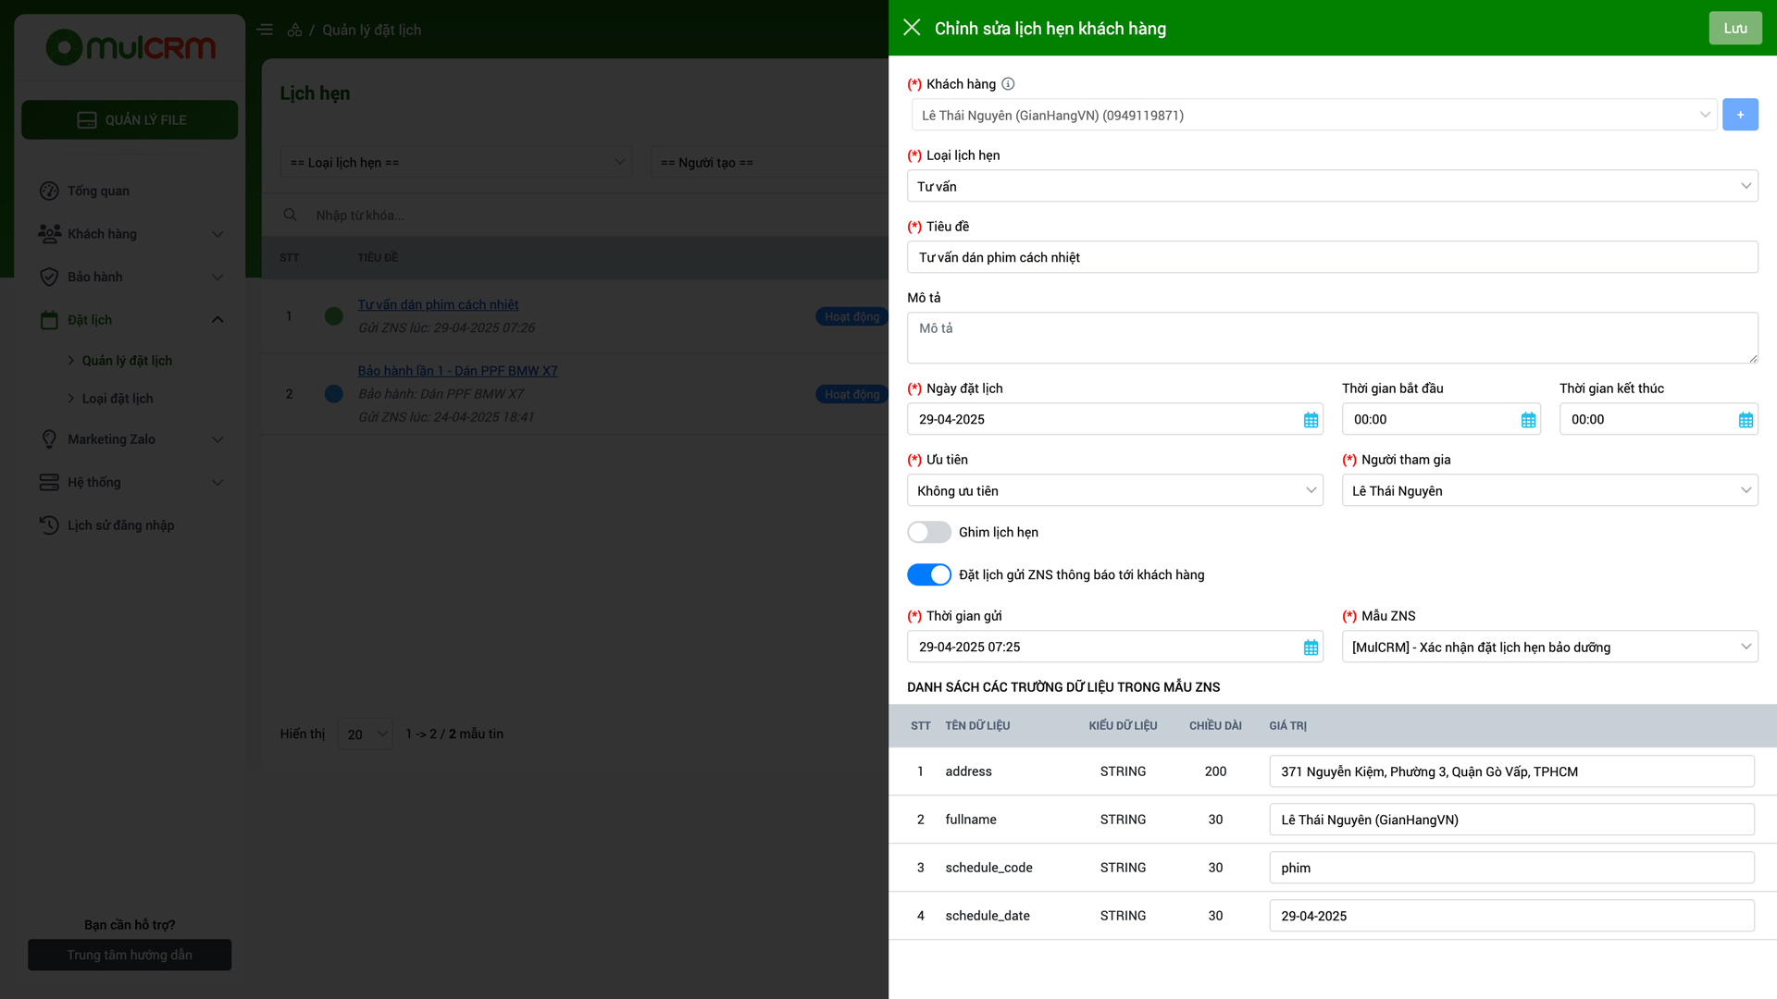Screen dimensions: 1777x999
Task: Open the Mẫu ZNS template dropdown
Action: tap(1549, 647)
